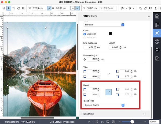
Task: Collapse the Finishing panel with double chevron
Action: coord(149,16)
